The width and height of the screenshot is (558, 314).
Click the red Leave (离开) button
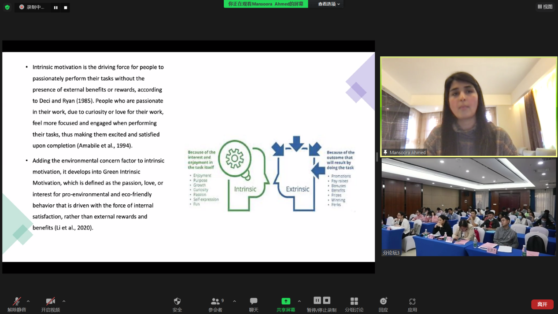542,304
